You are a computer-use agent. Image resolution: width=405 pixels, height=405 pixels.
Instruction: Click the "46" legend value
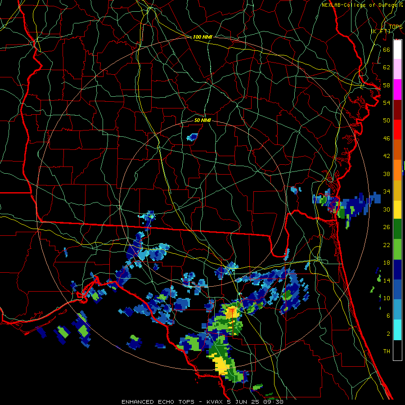coord(387,139)
